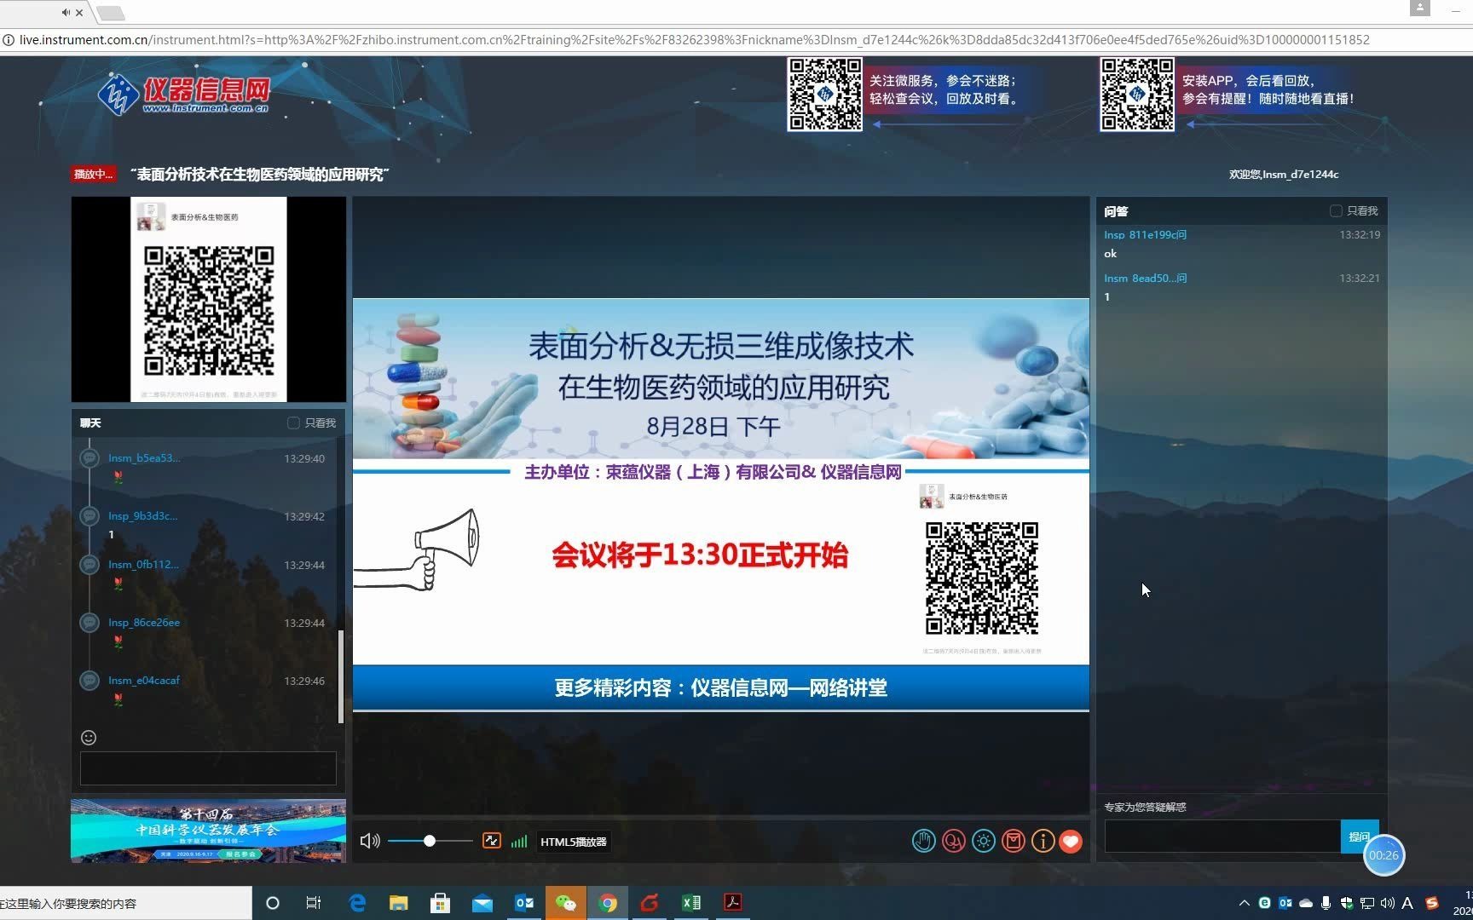The width and height of the screenshot is (1473, 920).
Task: Click the network tray icon
Action: click(1367, 903)
